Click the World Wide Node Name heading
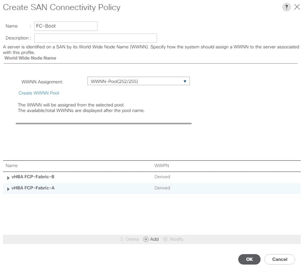Screen dimensions: 303x272 coord(30,58)
